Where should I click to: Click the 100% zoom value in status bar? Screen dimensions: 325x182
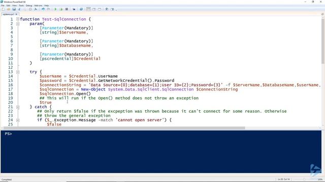pos(320,179)
